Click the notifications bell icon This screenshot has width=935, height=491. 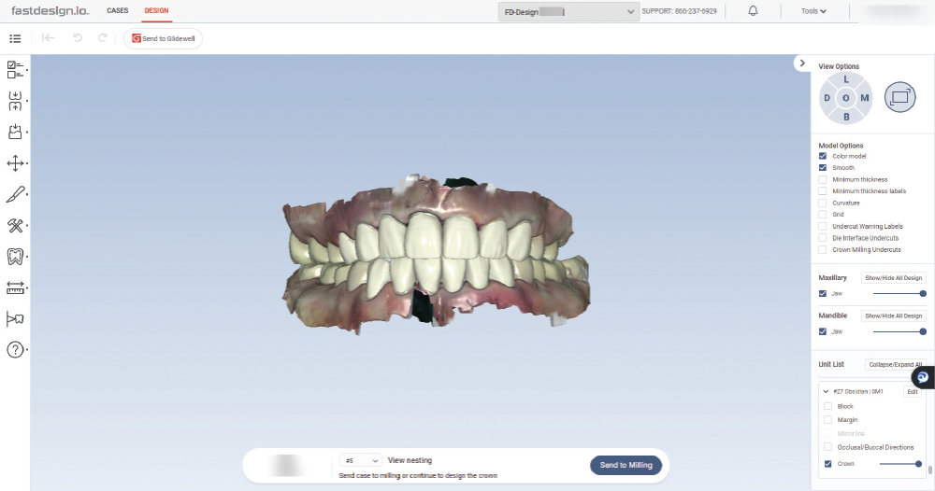[754, 11]
